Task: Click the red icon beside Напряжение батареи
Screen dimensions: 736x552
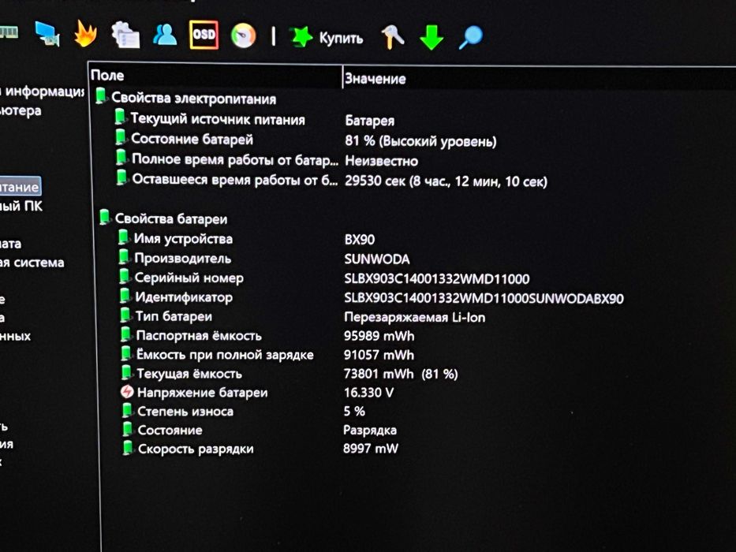Action: pyautogui.click(x=127, y=391)
